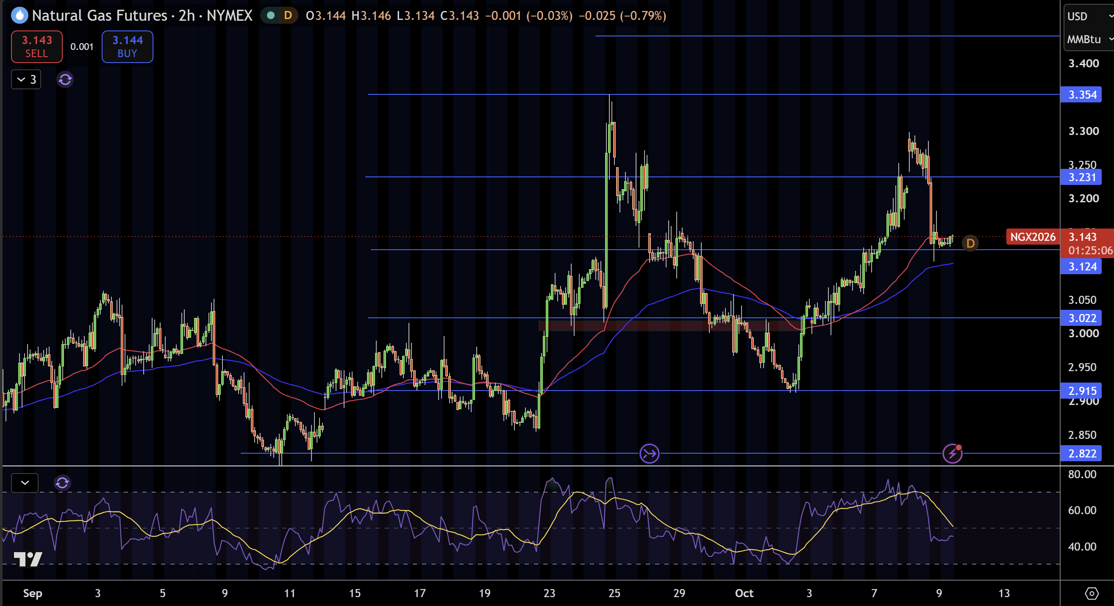Viewport: 1114px width, 606px height.
Task: Click the red 3.143 current price label
Action: click(1082, 237)
